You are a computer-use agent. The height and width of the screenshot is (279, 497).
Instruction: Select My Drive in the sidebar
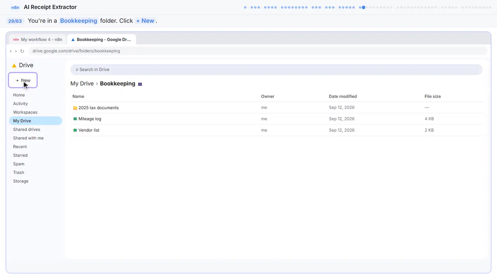(x=35, y=121)
